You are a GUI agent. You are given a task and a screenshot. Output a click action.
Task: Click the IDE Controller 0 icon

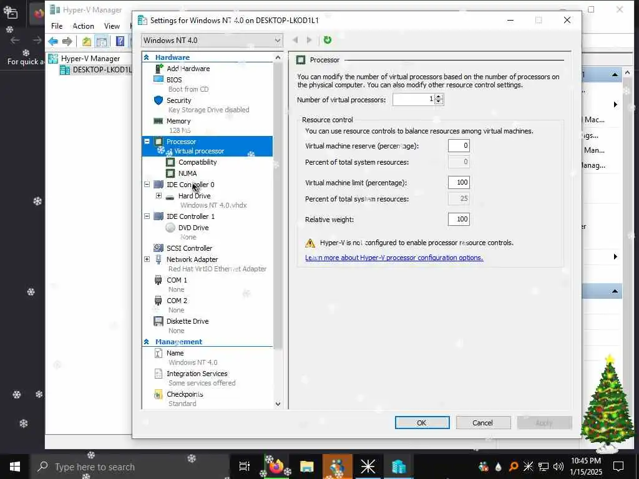(159, 185)
